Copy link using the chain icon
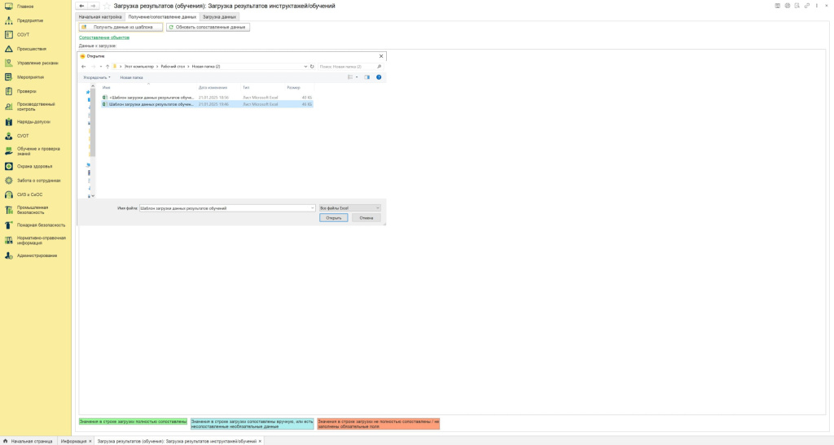The image size is (834, 445). [x=807, y=6]
